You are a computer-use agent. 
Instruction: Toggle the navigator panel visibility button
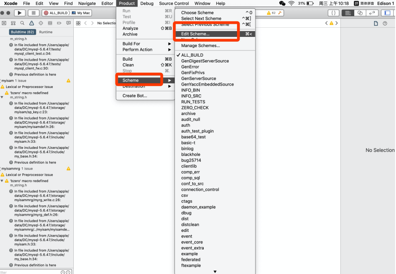(x=387, y=13)
